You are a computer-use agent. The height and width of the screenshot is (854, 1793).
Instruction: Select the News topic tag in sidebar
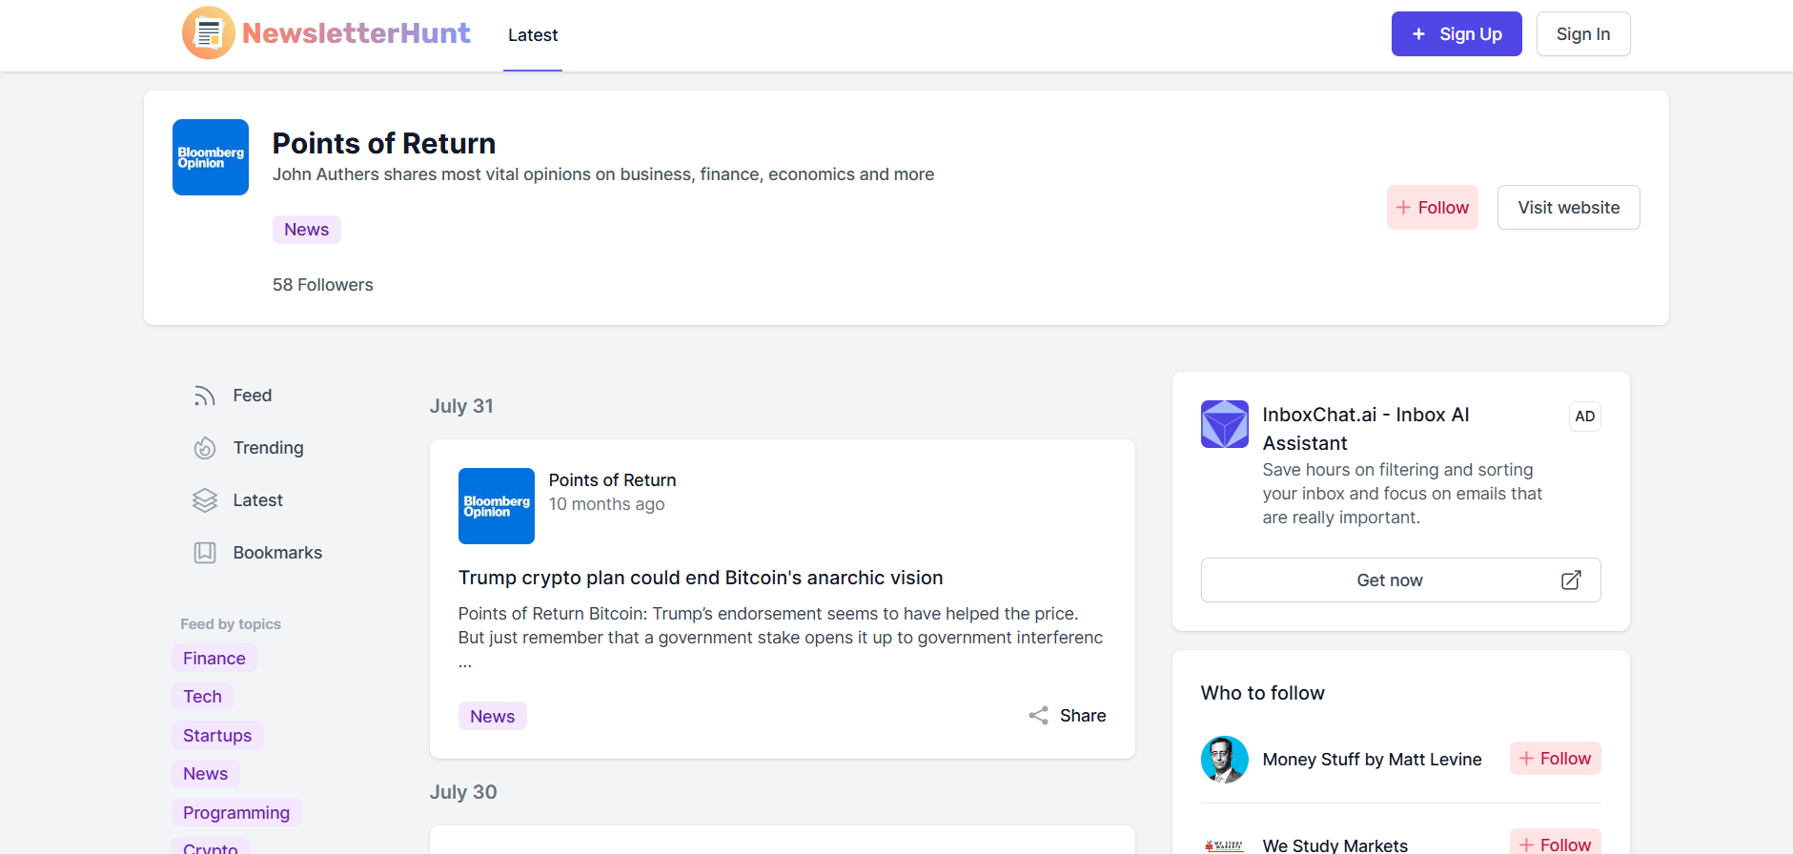(206, 774)
